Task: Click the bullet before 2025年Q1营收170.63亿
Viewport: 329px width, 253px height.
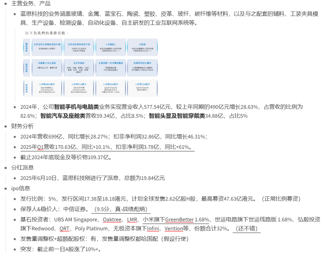Action: pyautogui.click(x=15, y=147)
